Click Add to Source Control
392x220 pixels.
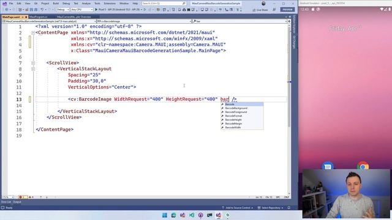coord(237,208)
